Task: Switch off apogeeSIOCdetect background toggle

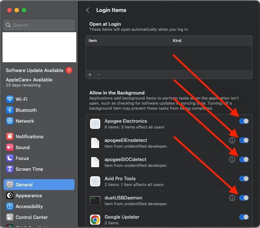Action: pyautogui.click(x=244, y=159)
